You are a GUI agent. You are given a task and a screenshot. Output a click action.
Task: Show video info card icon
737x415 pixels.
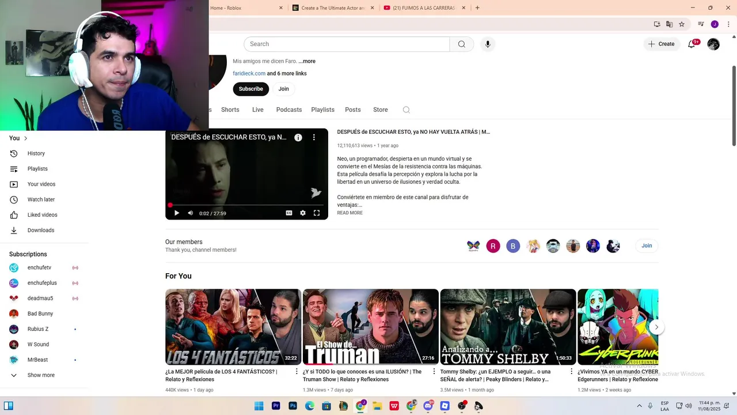[298, 137]
